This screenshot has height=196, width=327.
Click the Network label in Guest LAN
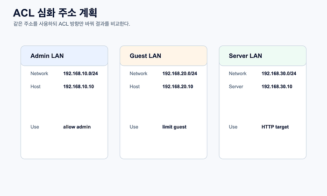coord(138,74)
